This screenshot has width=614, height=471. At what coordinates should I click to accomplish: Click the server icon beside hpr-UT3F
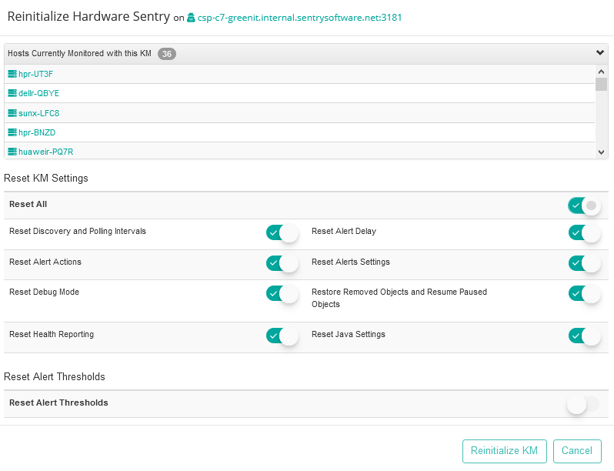12,74
